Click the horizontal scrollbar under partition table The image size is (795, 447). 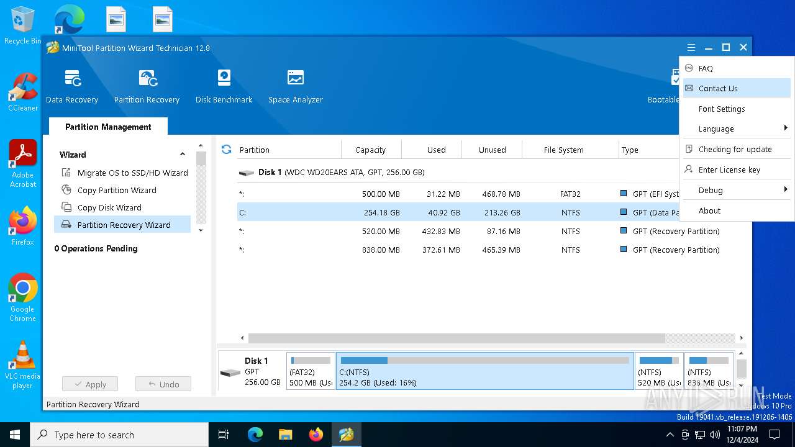point(457,338)
